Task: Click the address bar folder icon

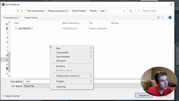Action: click(x=22, y=11)
